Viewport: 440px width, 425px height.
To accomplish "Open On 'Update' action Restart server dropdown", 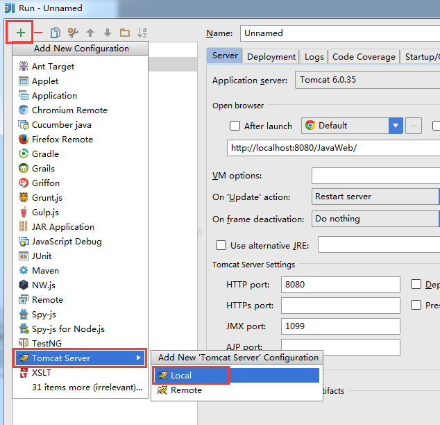I will pyautogui.click(x=375, y=197).
